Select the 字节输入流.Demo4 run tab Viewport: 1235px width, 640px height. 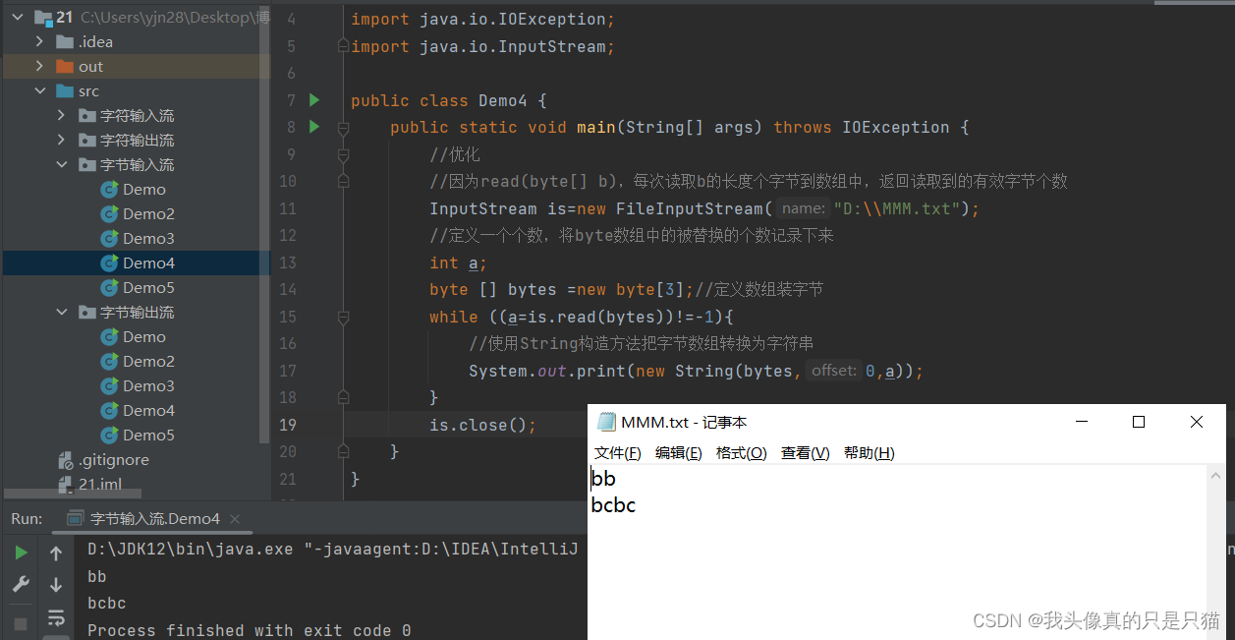pos(154,519)
